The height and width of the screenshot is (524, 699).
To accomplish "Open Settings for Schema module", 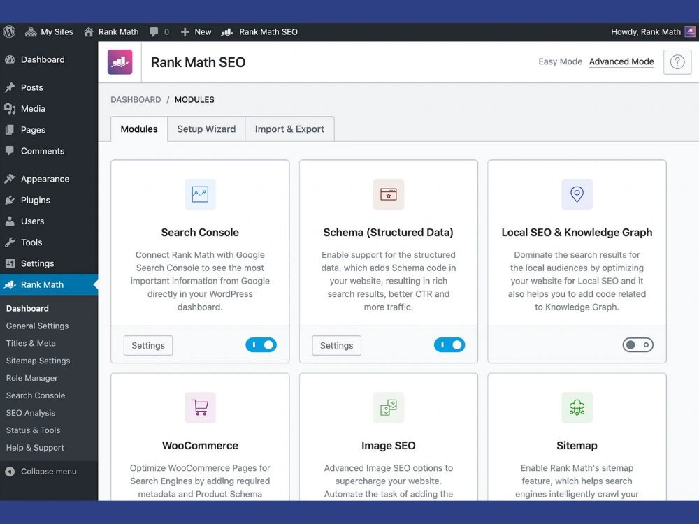I will [x=337, y=345].
